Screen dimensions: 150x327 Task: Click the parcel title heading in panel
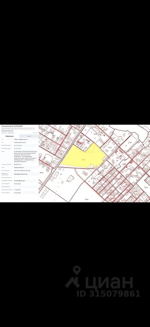12,126
